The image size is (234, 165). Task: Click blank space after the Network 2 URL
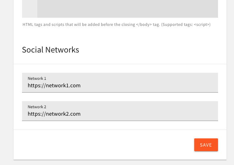point(149,114)
